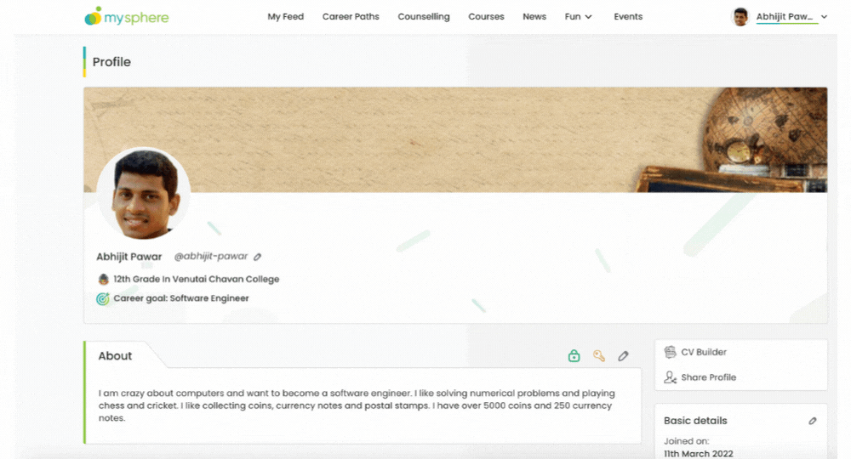Open the Events page
This screenshot has width=851, height=459.
(x=628, y=17)
